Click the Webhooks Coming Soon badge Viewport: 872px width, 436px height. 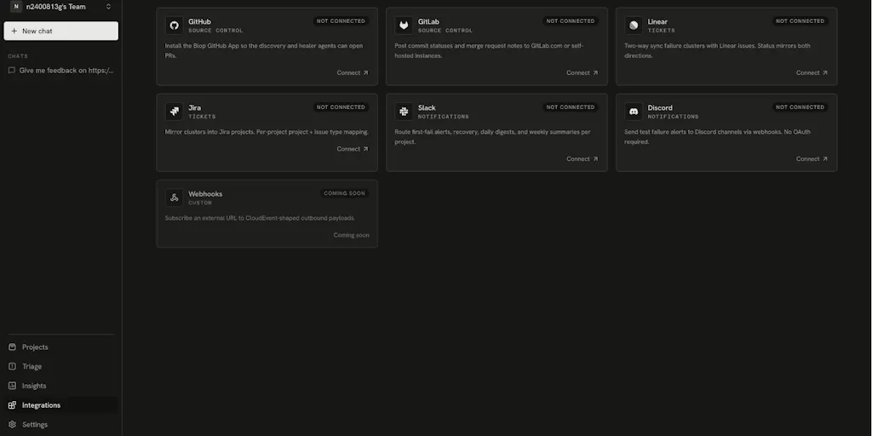click(344, 193)
